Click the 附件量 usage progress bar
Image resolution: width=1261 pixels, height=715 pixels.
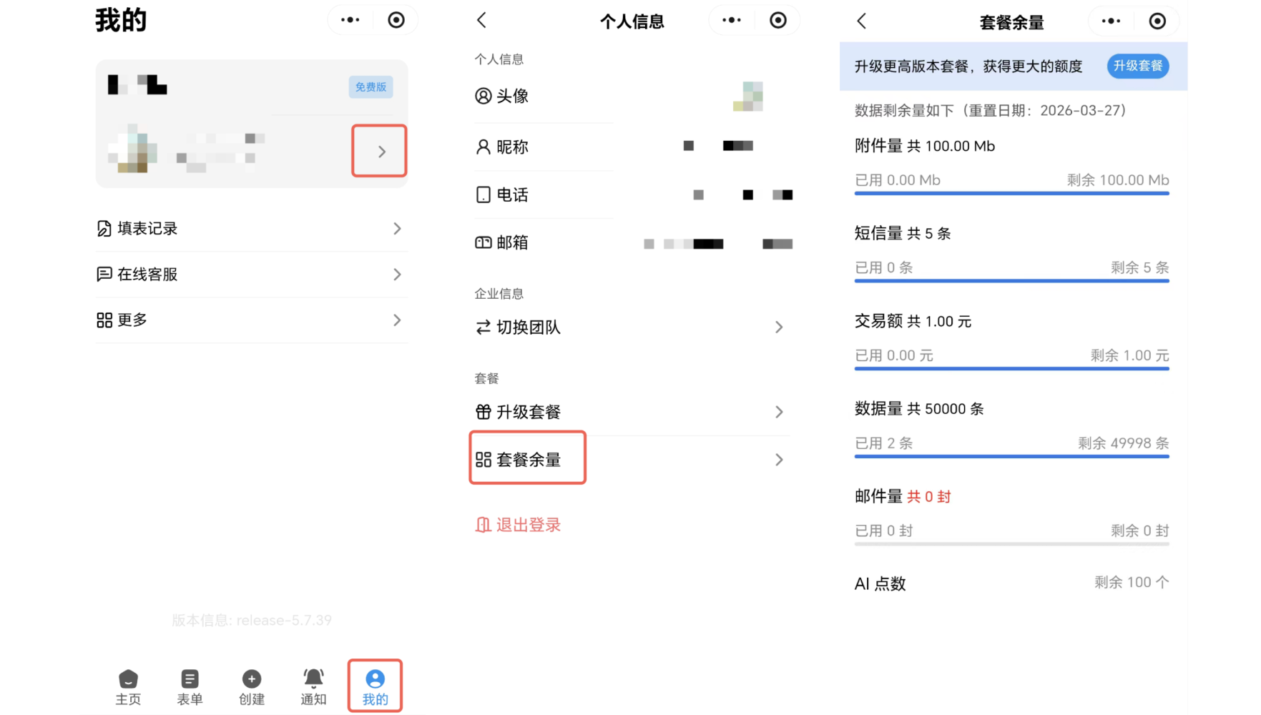(x=1011, y=193)
